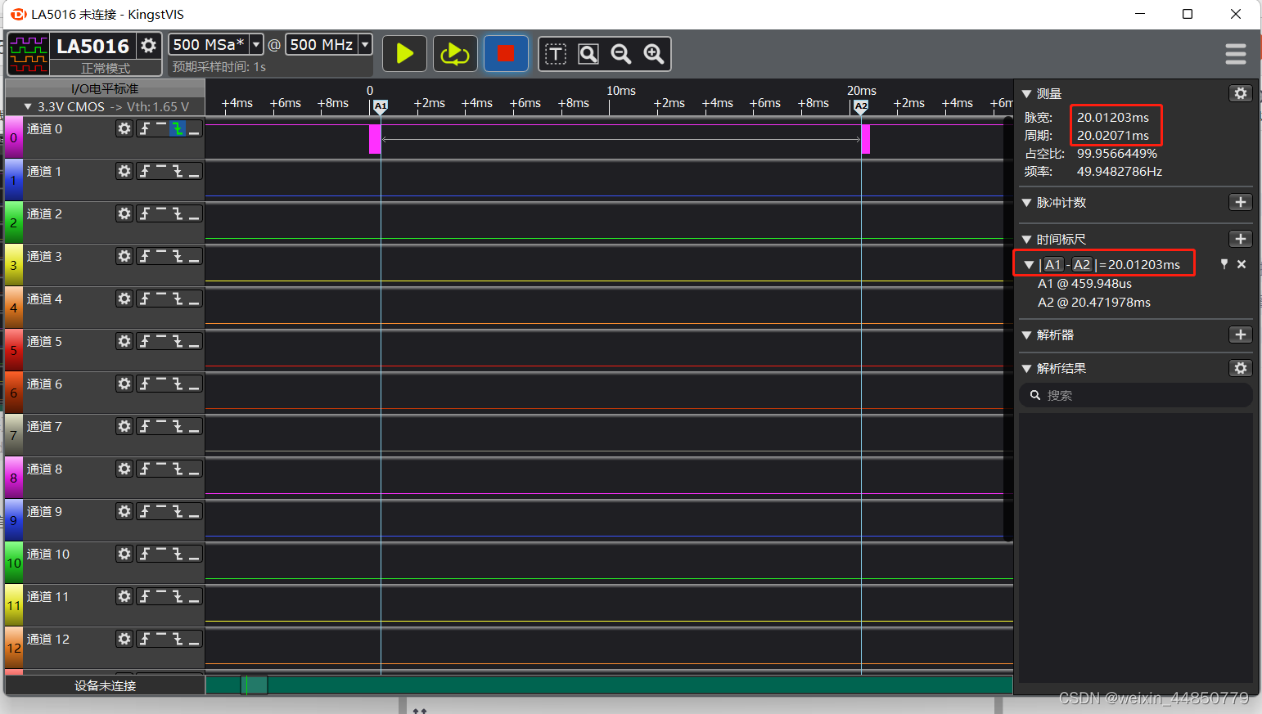Open analysis results settings gear
The height and width of the screenshot is (714, 1262).
pos(1241,368)
